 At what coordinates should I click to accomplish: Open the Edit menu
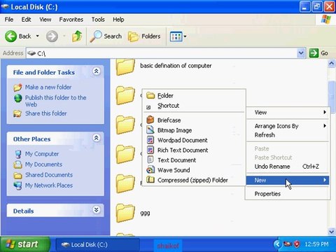[x=26, y=20]
